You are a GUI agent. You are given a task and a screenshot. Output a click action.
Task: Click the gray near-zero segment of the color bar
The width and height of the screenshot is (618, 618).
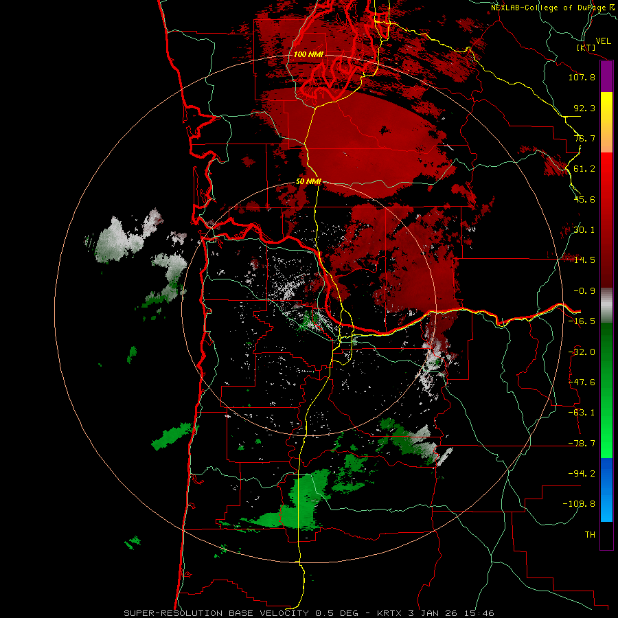coord(606,306)
